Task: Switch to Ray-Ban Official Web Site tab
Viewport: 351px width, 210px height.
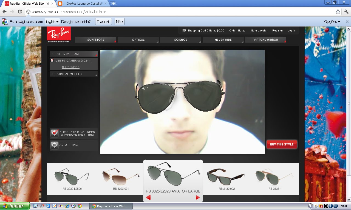Action: (x=29, y=4)
